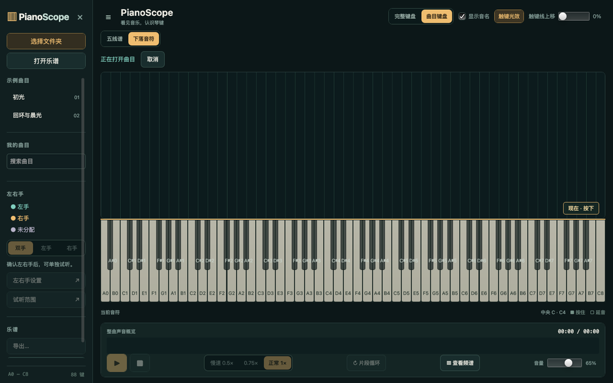Set speed to 正常 1×
This screenshot has height=383, width=613.
tap(277, 363)
